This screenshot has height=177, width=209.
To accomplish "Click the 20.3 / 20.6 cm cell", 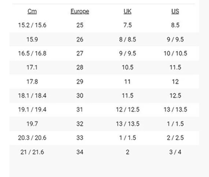I will coord(32,138).
